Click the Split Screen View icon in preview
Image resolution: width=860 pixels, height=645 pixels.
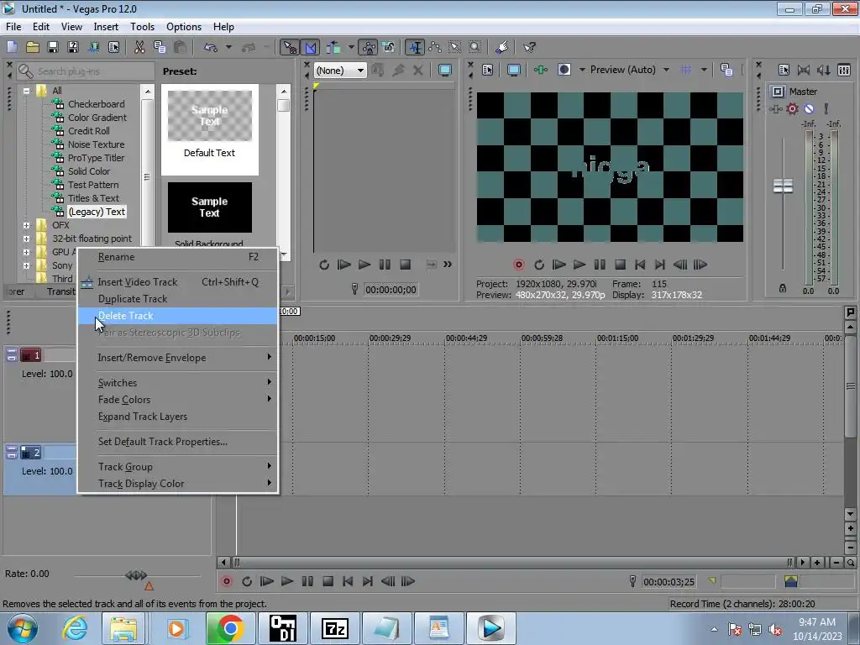coord(564,70)
